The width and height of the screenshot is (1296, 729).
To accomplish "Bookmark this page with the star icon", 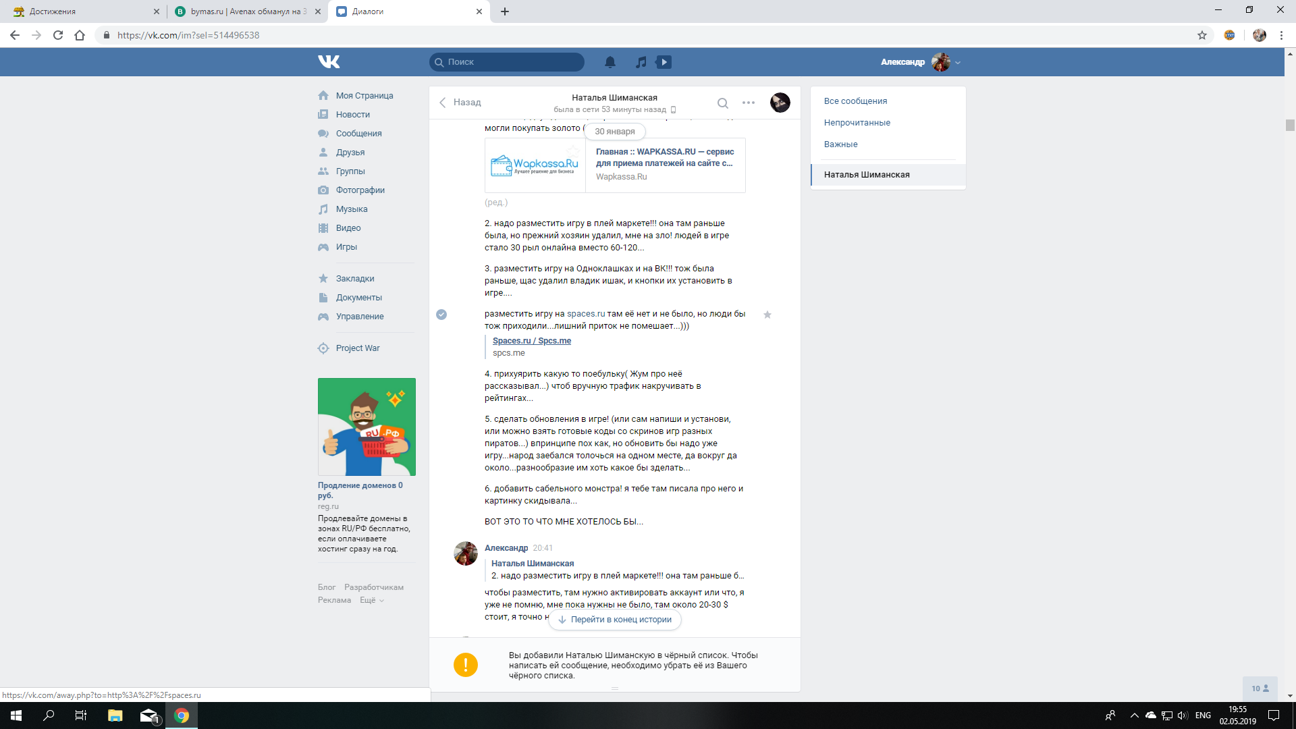I will tap(1201, 35).
